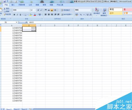
Task: Apply percent style
Action: tap(81, 15)
